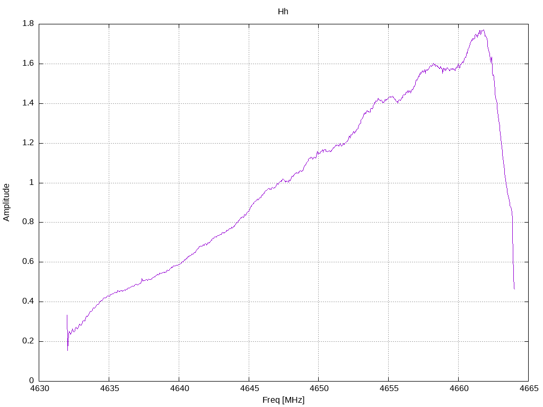Image resolution: width=543 pixels, height=407 pixels.
Task: Click the x-axis tick label 4650
Action: [319, 388]
